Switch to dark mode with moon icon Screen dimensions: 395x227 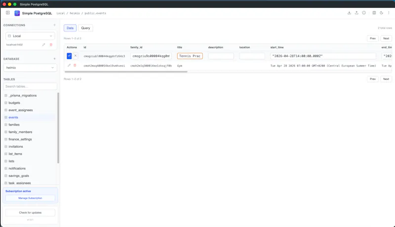pyautogui.click(x=381, y=13)
